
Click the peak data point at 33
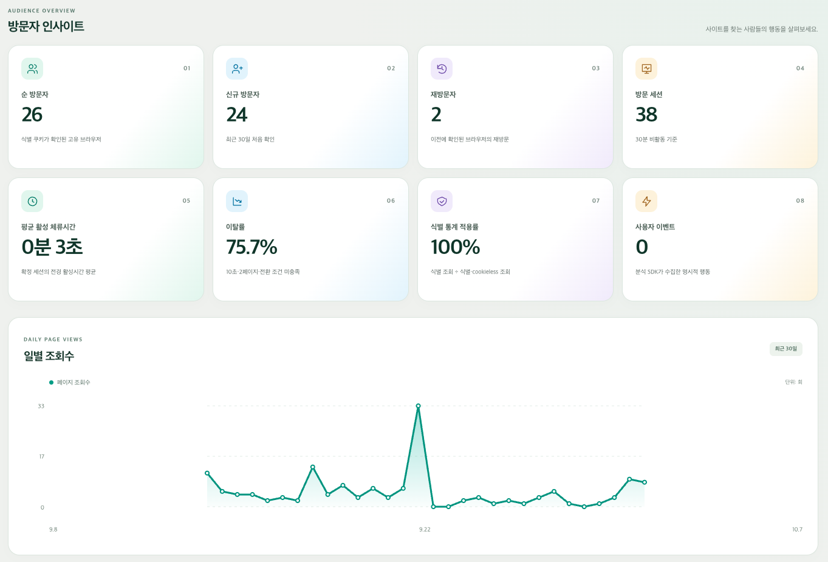pos(418,406)
